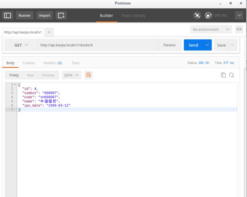The width and height of the screenshot is (247, 197).
Task: Click the interceptor satellite icon
Action: (197, 16)
